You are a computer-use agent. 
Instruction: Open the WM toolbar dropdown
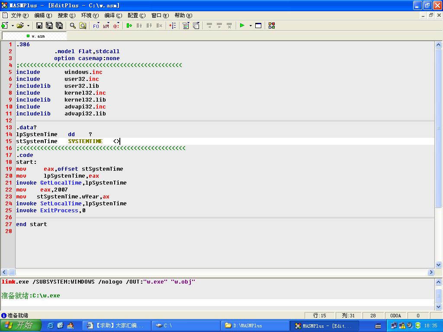click(x=106, y=26)
